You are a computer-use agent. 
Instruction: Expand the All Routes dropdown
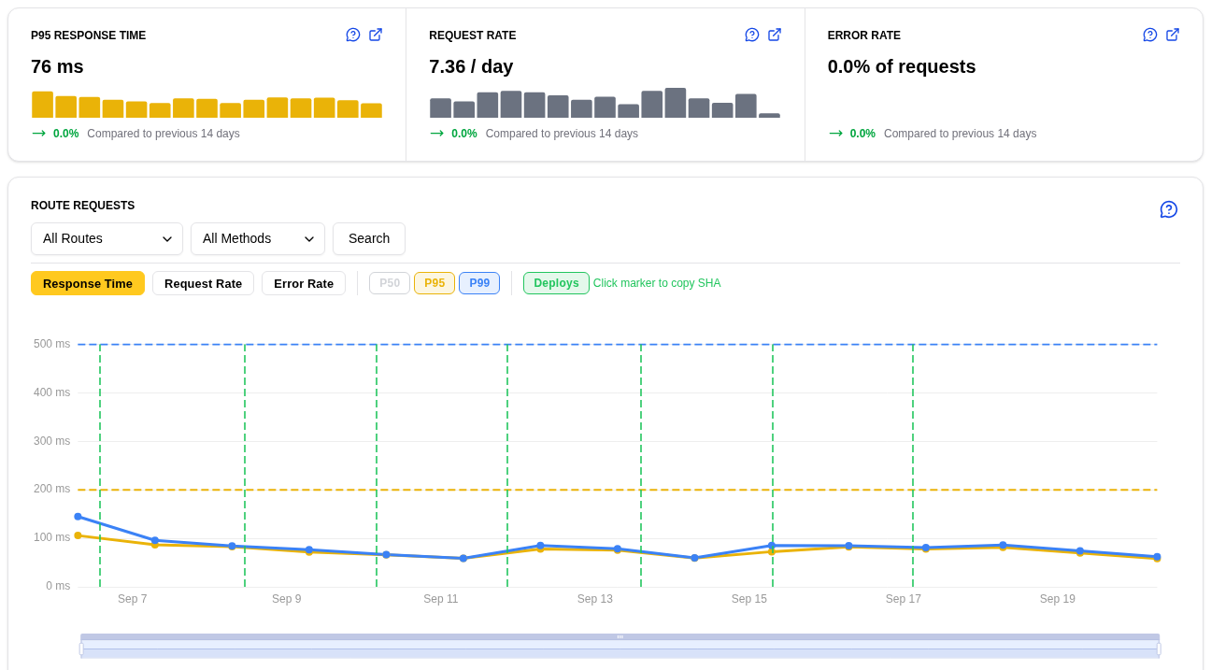(x=107, y=238)
